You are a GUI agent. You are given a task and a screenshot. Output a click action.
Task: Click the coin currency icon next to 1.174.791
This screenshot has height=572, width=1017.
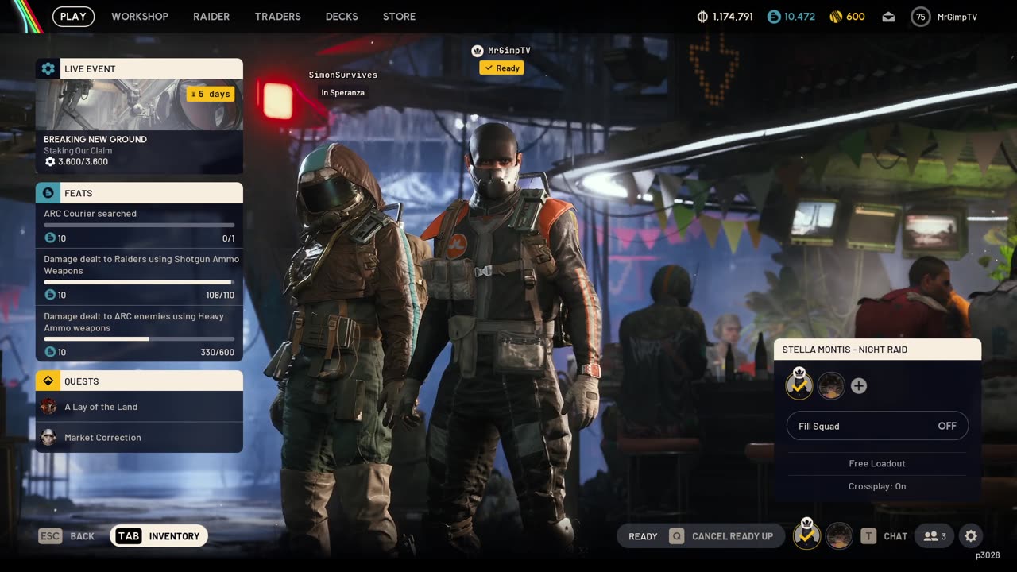(702, 17)
